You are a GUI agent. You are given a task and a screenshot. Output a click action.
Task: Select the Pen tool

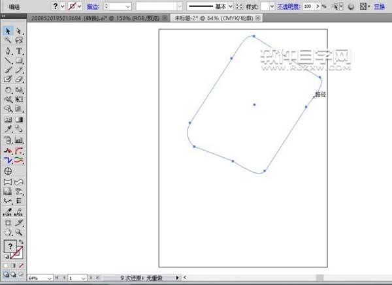tap(8, 51)
